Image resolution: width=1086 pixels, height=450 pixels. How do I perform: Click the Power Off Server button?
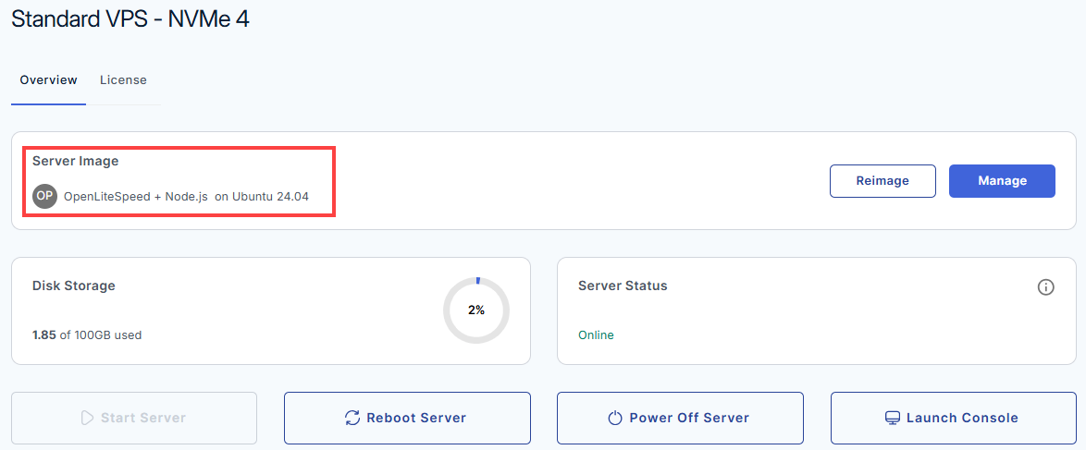680,419
